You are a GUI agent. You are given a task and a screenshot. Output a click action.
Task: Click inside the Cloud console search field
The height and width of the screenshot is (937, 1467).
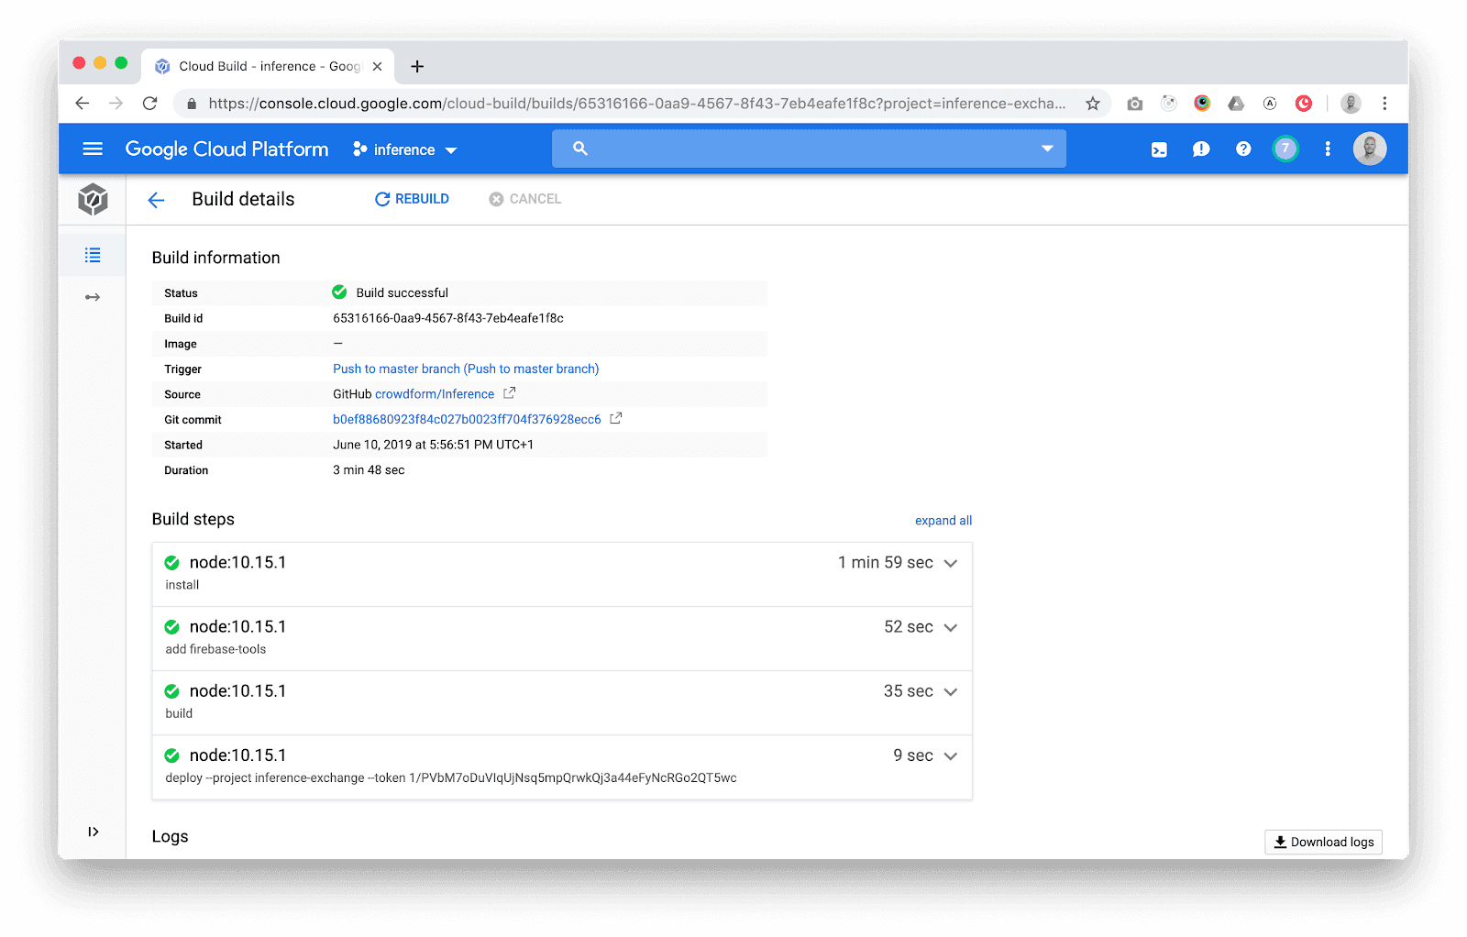coord(807,148)
